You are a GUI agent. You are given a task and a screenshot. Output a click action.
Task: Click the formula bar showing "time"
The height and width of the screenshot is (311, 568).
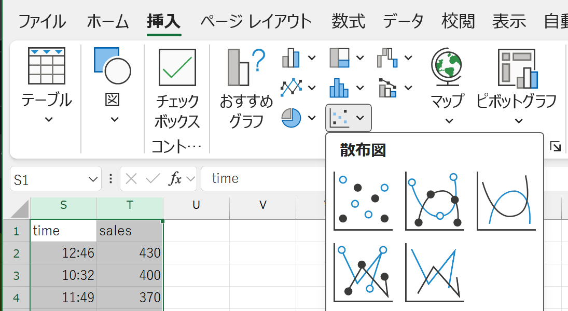(259, 179)
